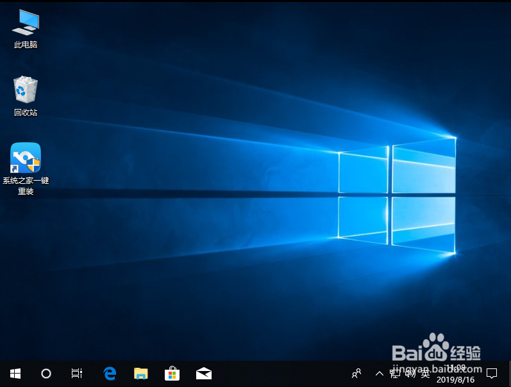511x387 pixels.
Task: Open the calendar from the 2019/8/16 clock
Action: pyautogui.click(x=456, y=374)
